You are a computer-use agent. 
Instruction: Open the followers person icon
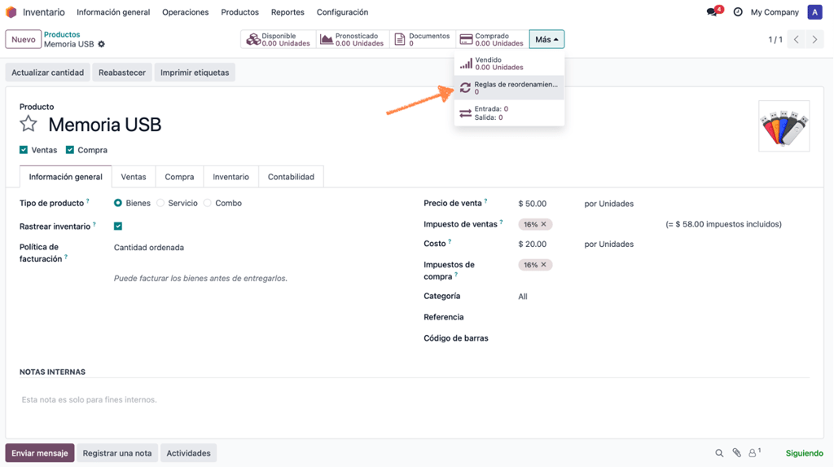pos(754,453)
